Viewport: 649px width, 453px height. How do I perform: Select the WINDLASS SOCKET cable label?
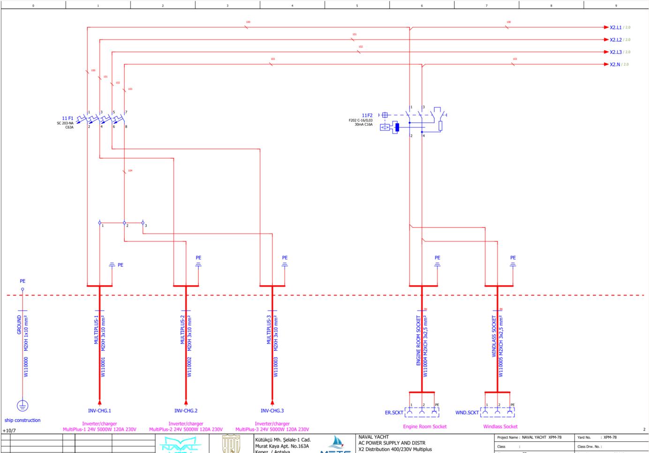[494, 336]
